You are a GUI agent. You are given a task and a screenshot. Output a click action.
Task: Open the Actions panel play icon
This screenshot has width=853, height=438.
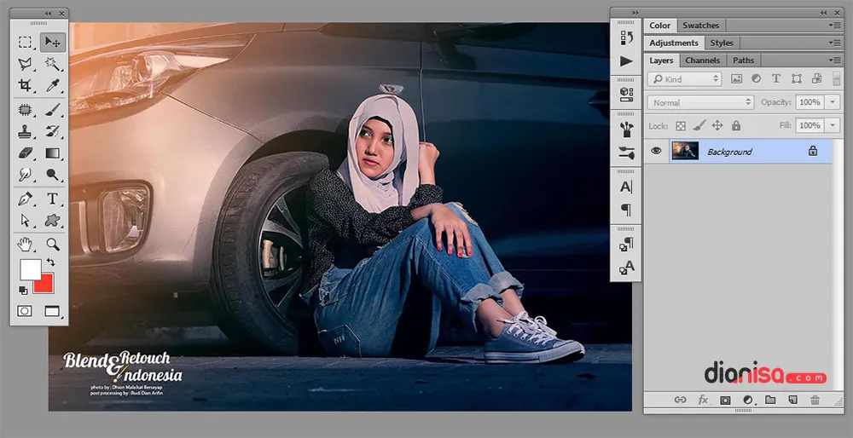(x=626, y=61)
